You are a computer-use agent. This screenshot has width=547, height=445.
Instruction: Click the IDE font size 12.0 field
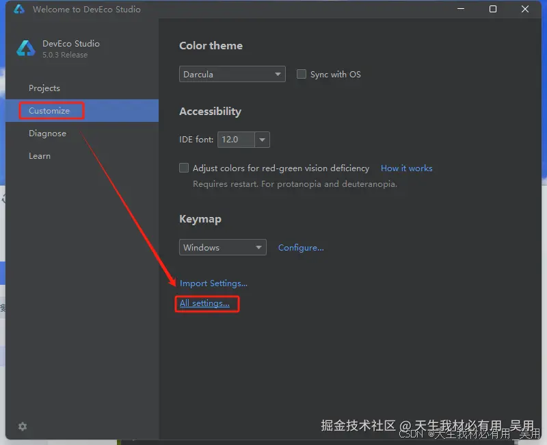[236, 140]
